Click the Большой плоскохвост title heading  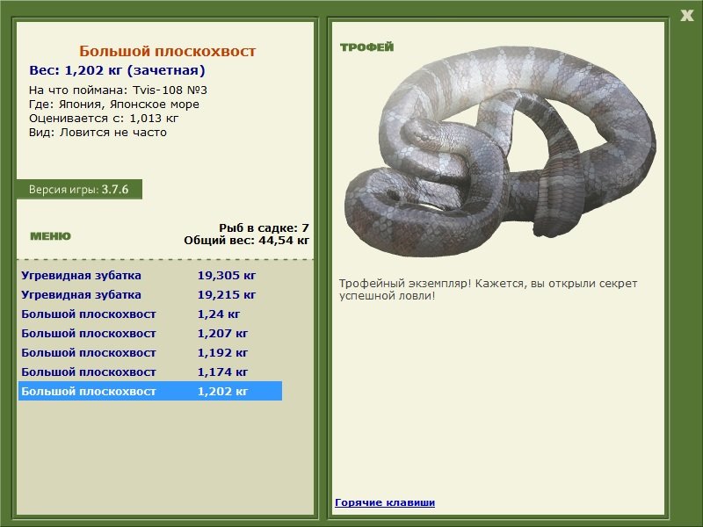pos(167,51)
